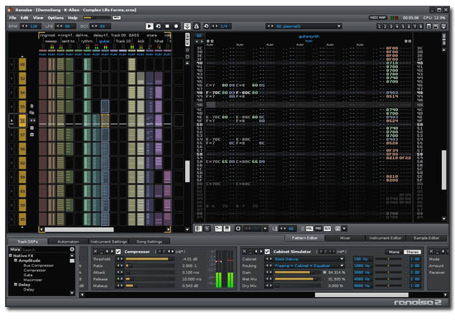This screenshot has width=455, height=320.
Task: Collapse the Amplitude category in DSP list
Action: click(x=16, y=260)
